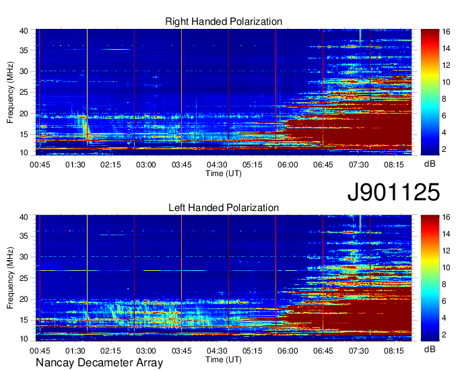Click the 03:45 tick on Left Handed time axis

(x=181, y=351)
